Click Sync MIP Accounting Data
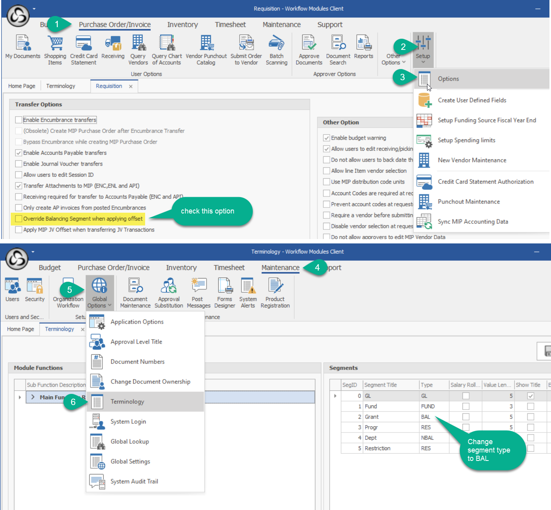The image size is (551, 510). click(473, 222)
